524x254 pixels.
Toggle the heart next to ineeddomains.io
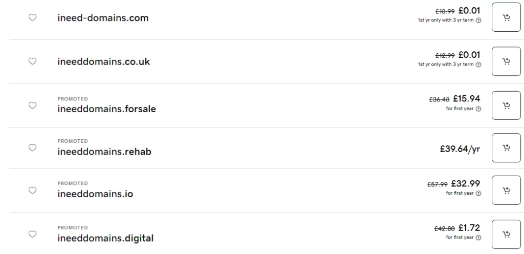(32, 190)
